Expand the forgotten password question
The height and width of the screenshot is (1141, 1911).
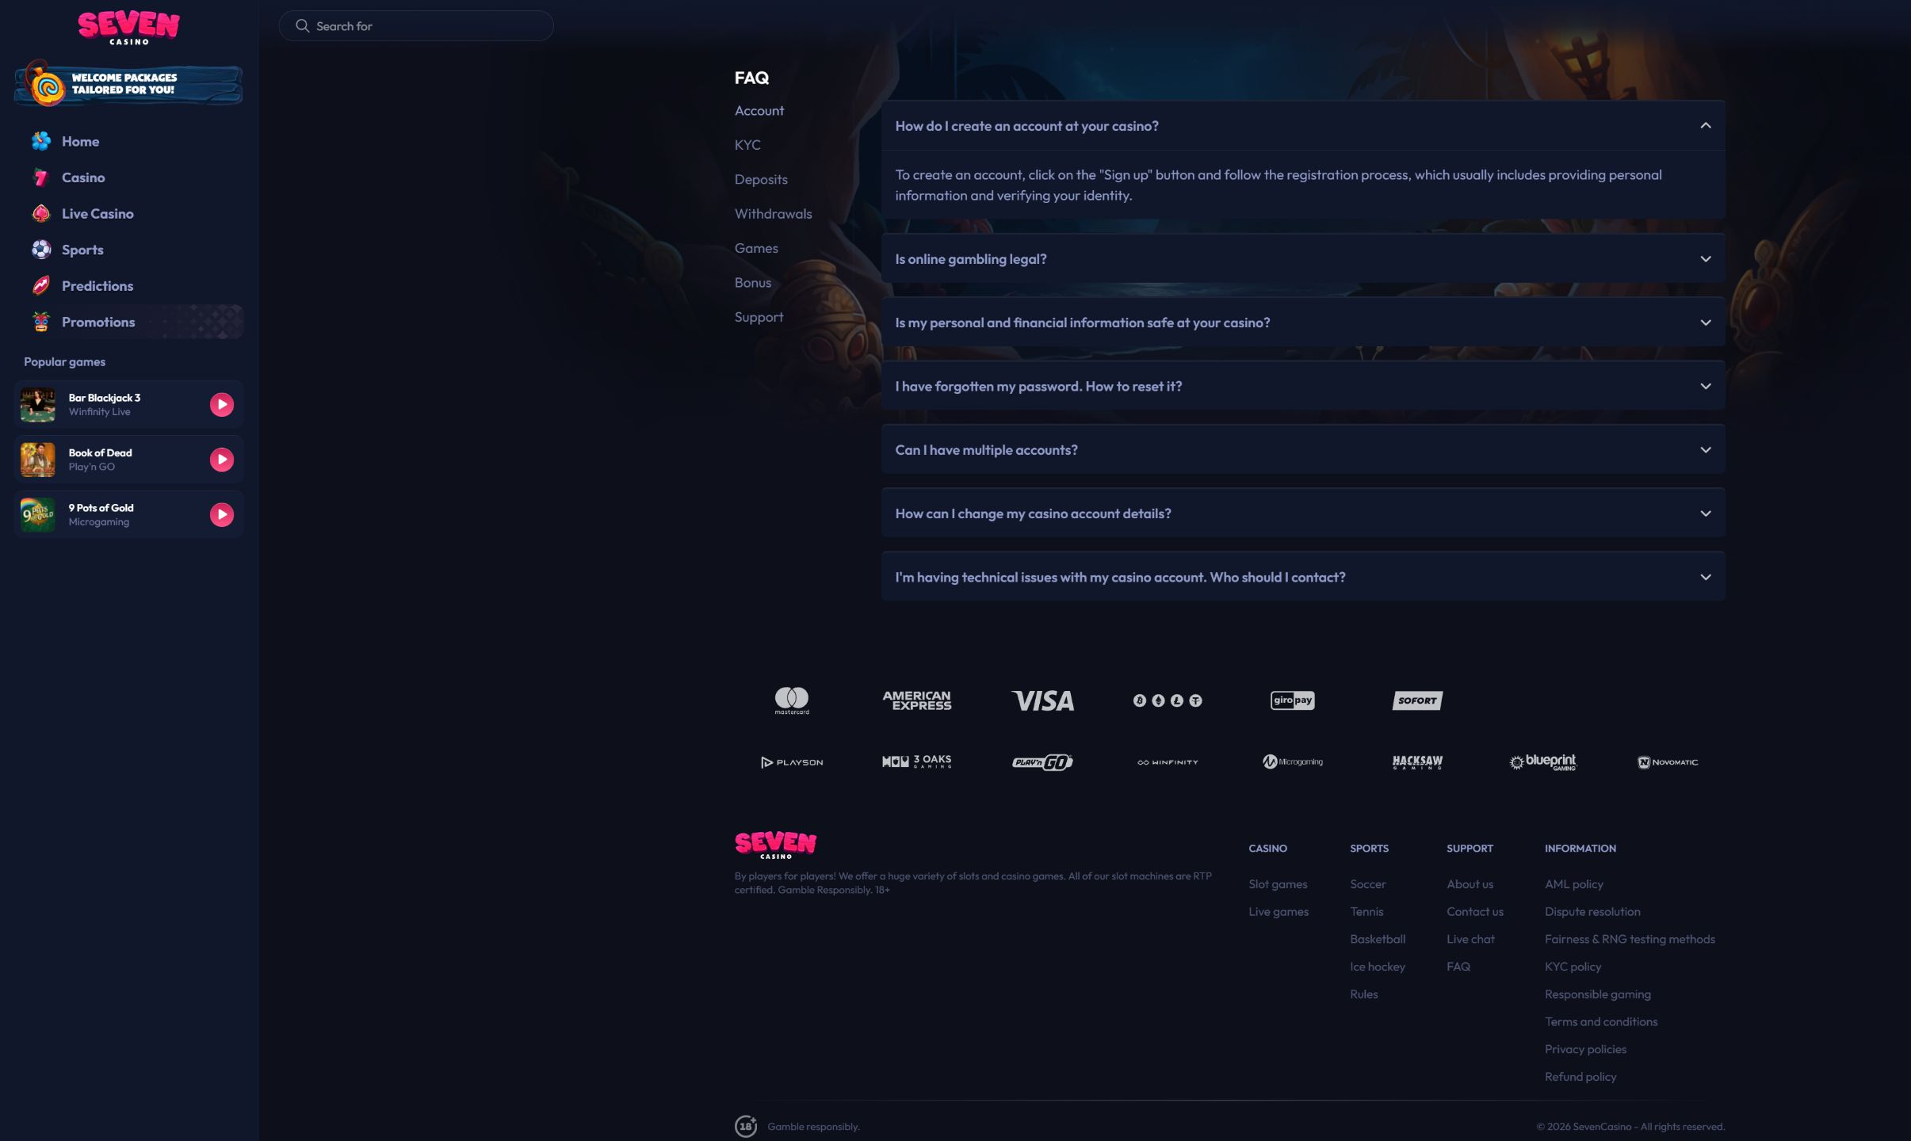(x=1303, y=386)
